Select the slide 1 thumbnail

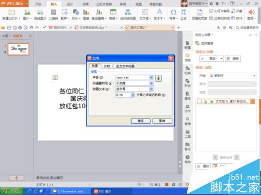[x=18, y=49]
